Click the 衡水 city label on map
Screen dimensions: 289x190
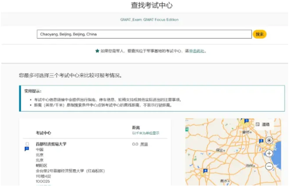[x=224, y=181]
